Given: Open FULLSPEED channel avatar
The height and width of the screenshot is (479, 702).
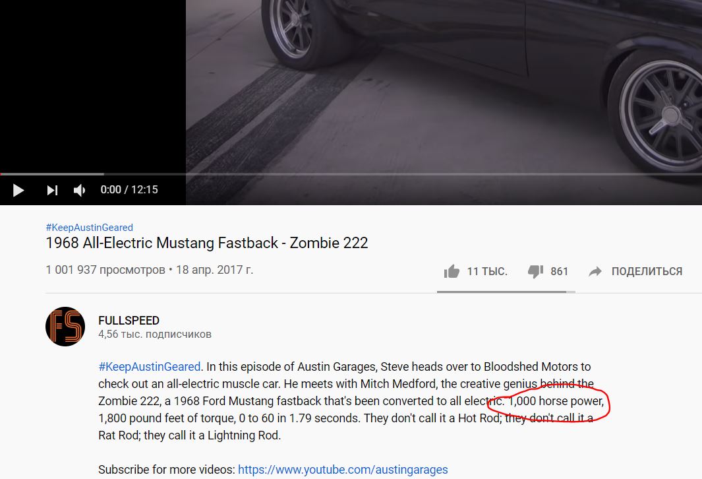Looking at the screenshot, I should coord(65,327).
